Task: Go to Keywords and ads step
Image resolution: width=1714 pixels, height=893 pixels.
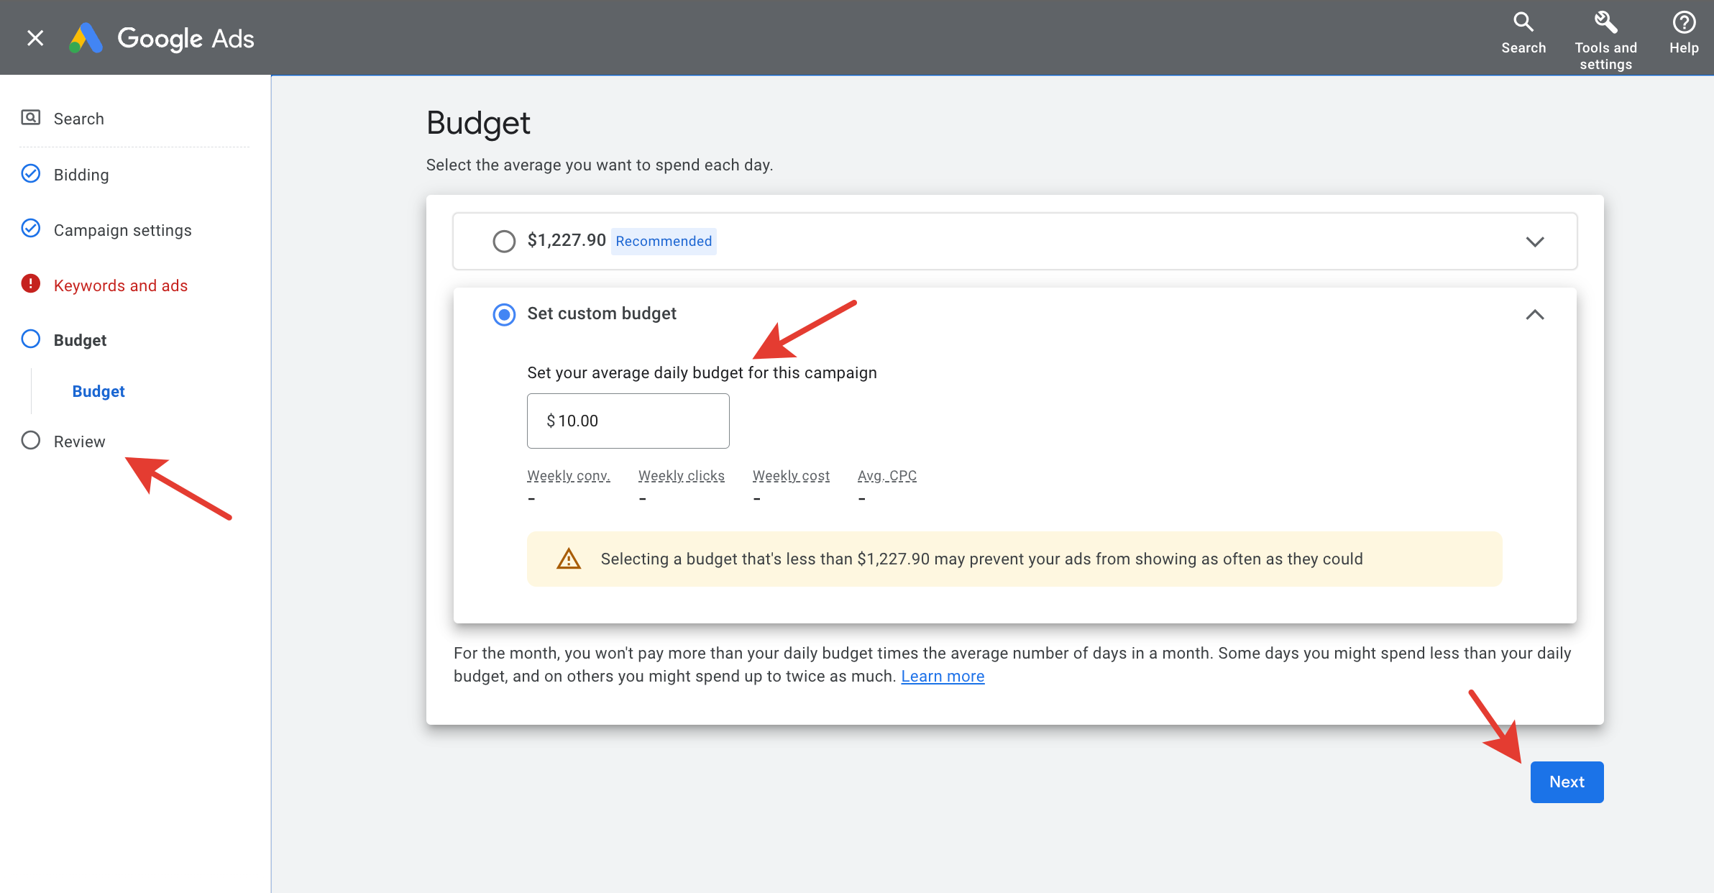Action: (x=120, y=285)
